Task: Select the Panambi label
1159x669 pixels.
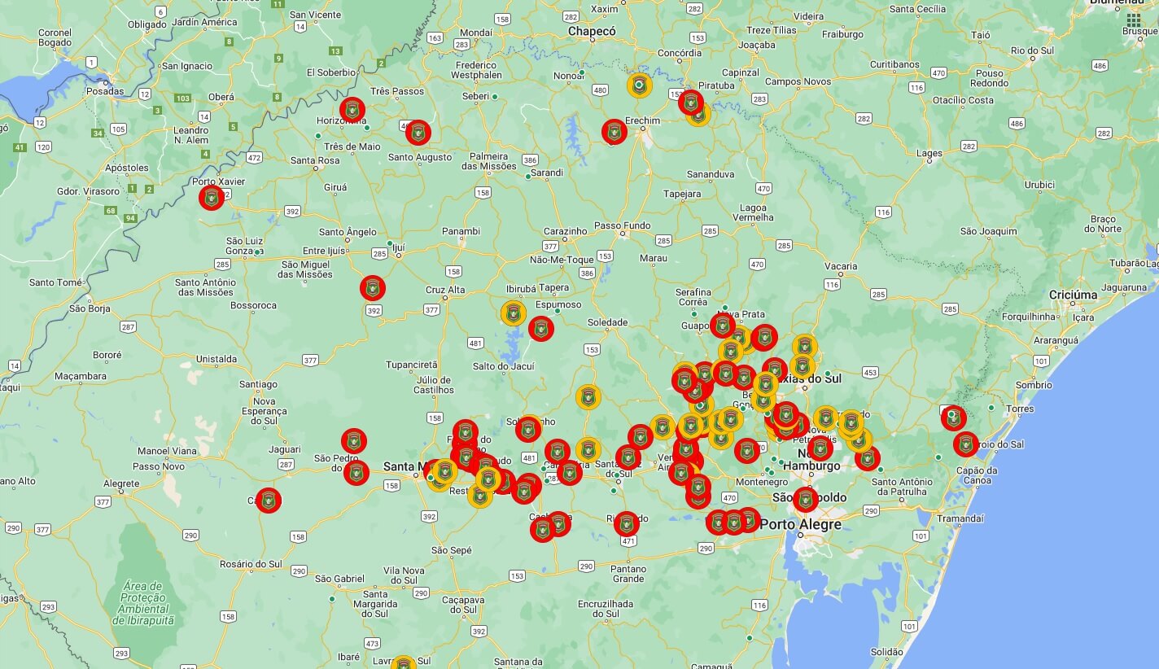Action: pos(461,231)
